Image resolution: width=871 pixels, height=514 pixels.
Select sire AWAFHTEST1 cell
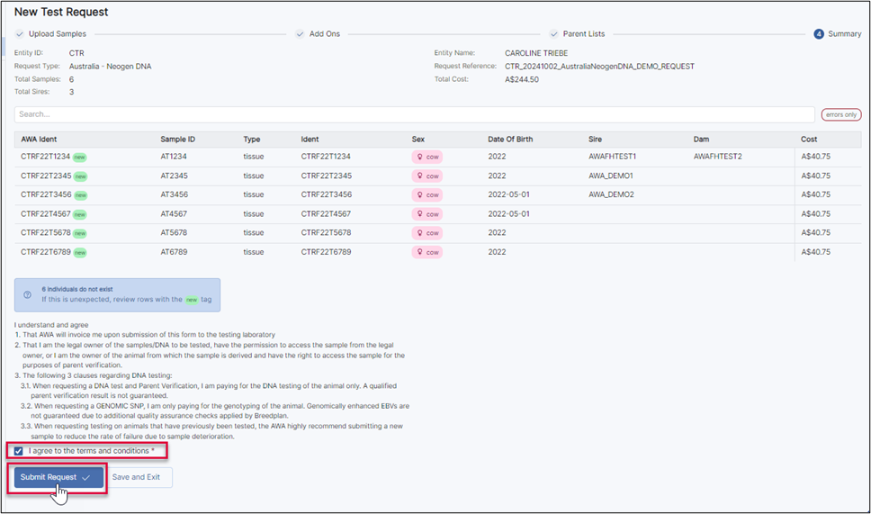pos(612,157)
